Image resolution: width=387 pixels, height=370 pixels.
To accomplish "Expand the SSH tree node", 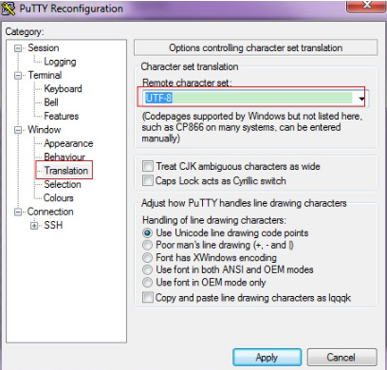I will (34, 226).
